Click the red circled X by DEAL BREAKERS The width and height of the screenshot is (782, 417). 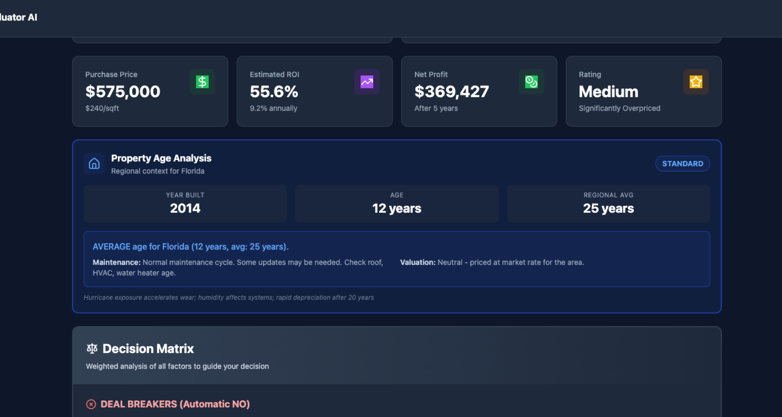[x=91, y=404]
